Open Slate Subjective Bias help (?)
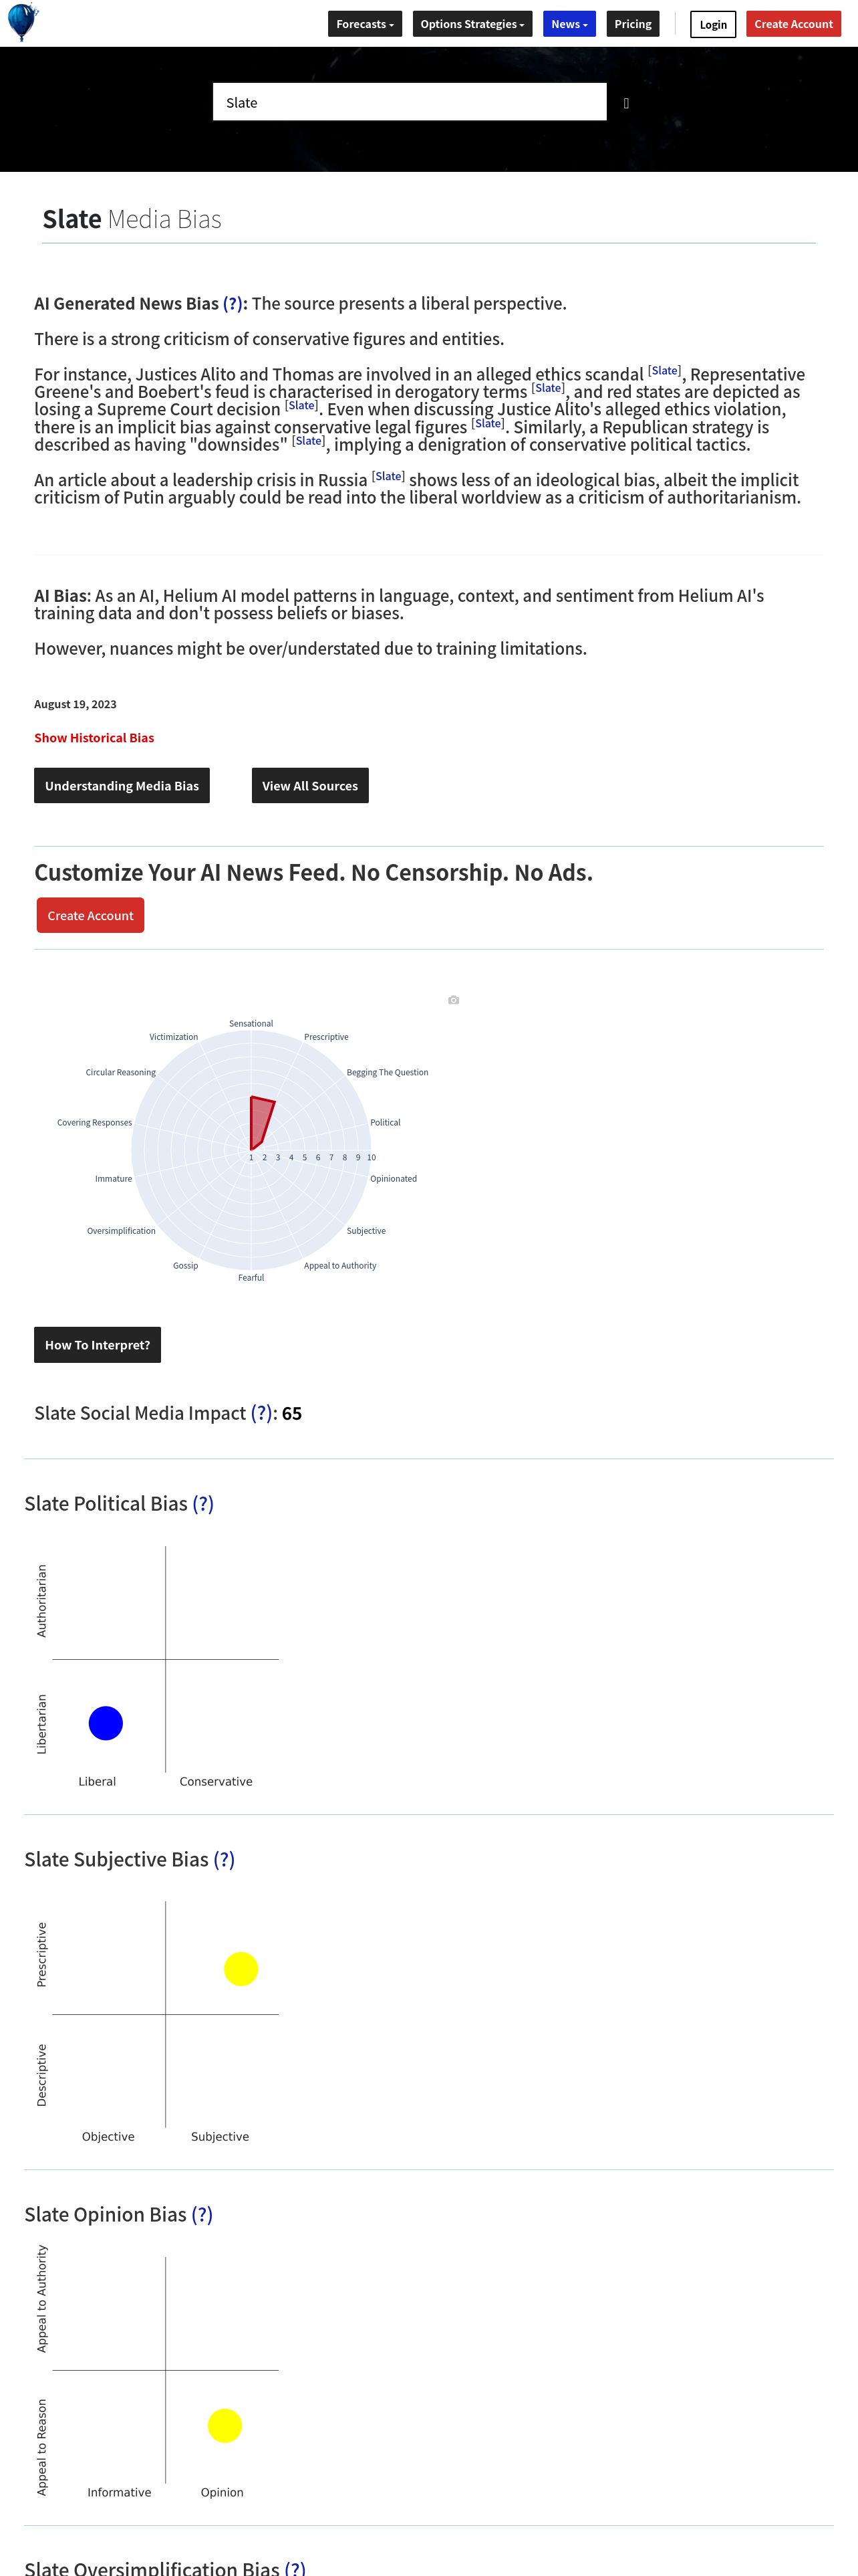The image size is (858, 2576). [x=224, y=1859]
